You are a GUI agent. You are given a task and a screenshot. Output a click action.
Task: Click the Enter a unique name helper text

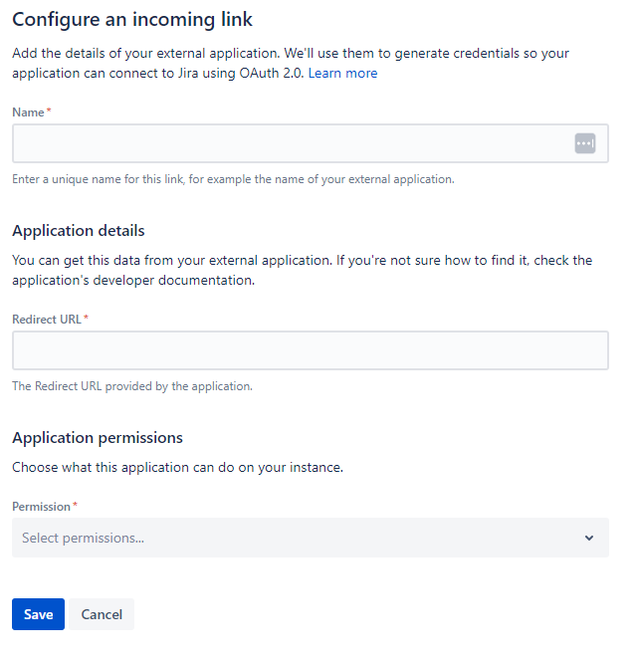pyautogui.click(x=233, y=179)
